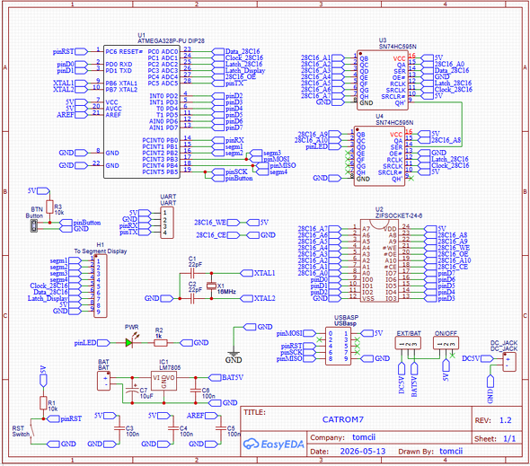
Task: Select the pinMISO net flag beside U1
Action: click(x=276, y=165)
